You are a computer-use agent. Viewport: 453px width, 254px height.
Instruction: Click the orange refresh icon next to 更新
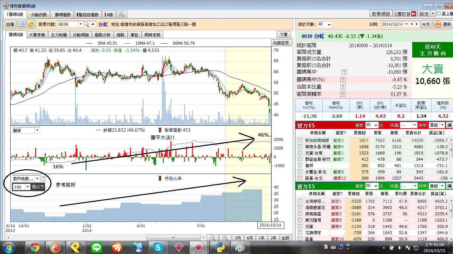click(438, 24)
